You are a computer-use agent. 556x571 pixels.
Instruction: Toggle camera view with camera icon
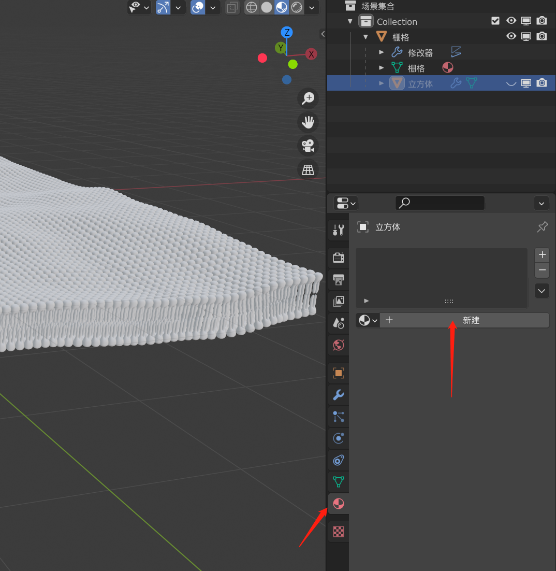pyautogui.click(x=309, y=146)
